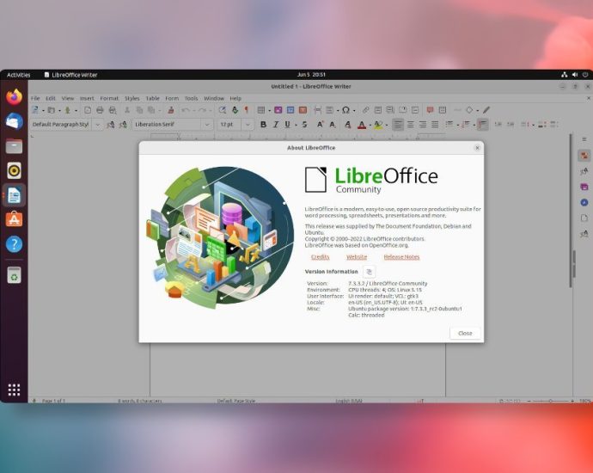Open the Styles deck in sidebar
This screenshot has height=473, width=593.
tap(584, 171)
